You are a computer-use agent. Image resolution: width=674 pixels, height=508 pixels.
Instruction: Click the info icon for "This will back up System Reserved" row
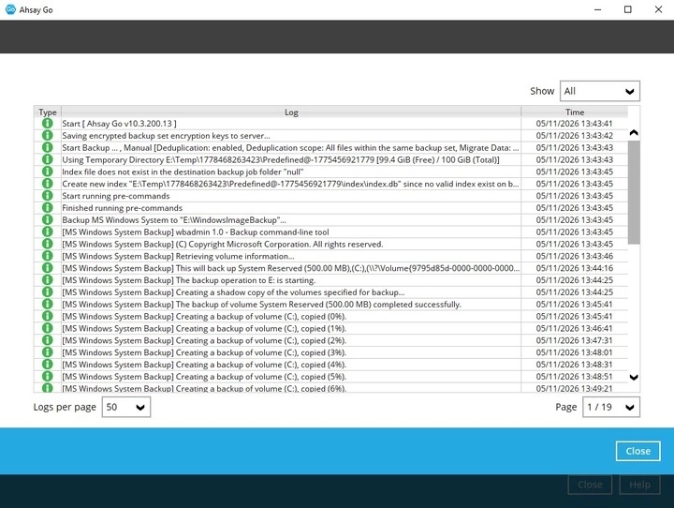click(48, 268)
